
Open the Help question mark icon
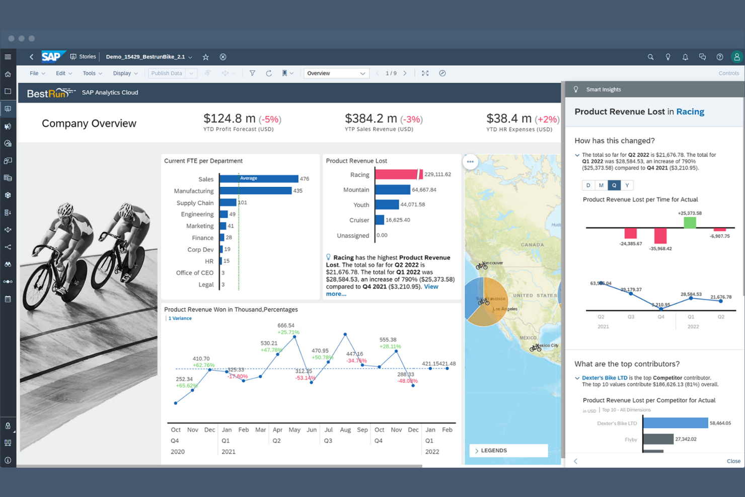pyautogui.click(x=720, y=57)
